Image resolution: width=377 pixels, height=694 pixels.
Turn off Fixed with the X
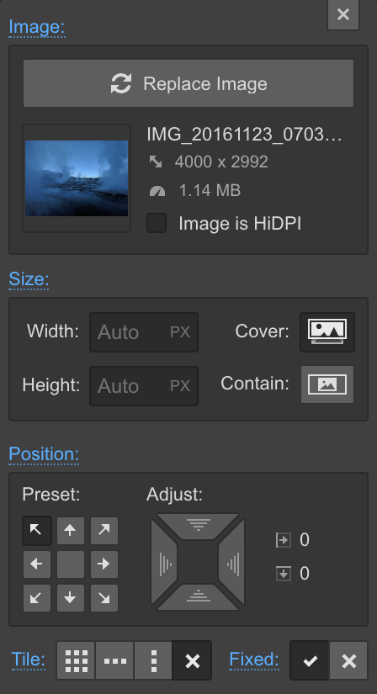[x=348, y=661]
